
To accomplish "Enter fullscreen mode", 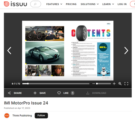I will coord(126,84).
